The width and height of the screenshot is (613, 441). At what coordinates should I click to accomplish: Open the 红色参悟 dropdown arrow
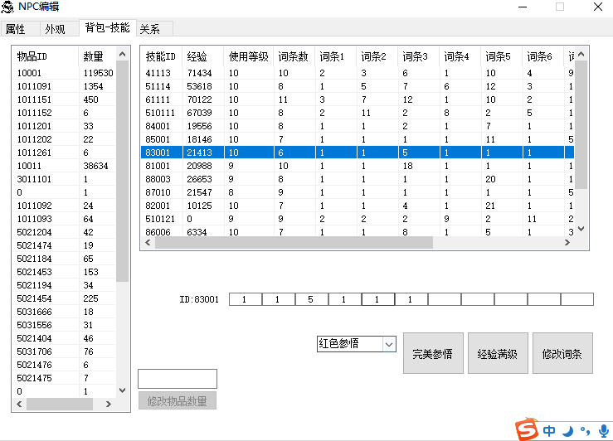(389, 344)
